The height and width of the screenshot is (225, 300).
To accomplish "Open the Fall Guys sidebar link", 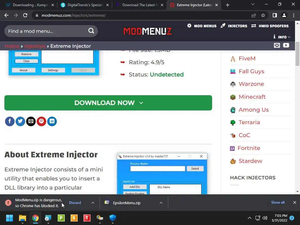I will [x=251, y=71].
